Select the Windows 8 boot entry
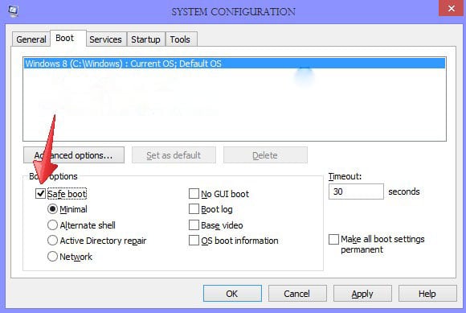Image resolution: width=466 pixels, height=313 pixels. 235,64
